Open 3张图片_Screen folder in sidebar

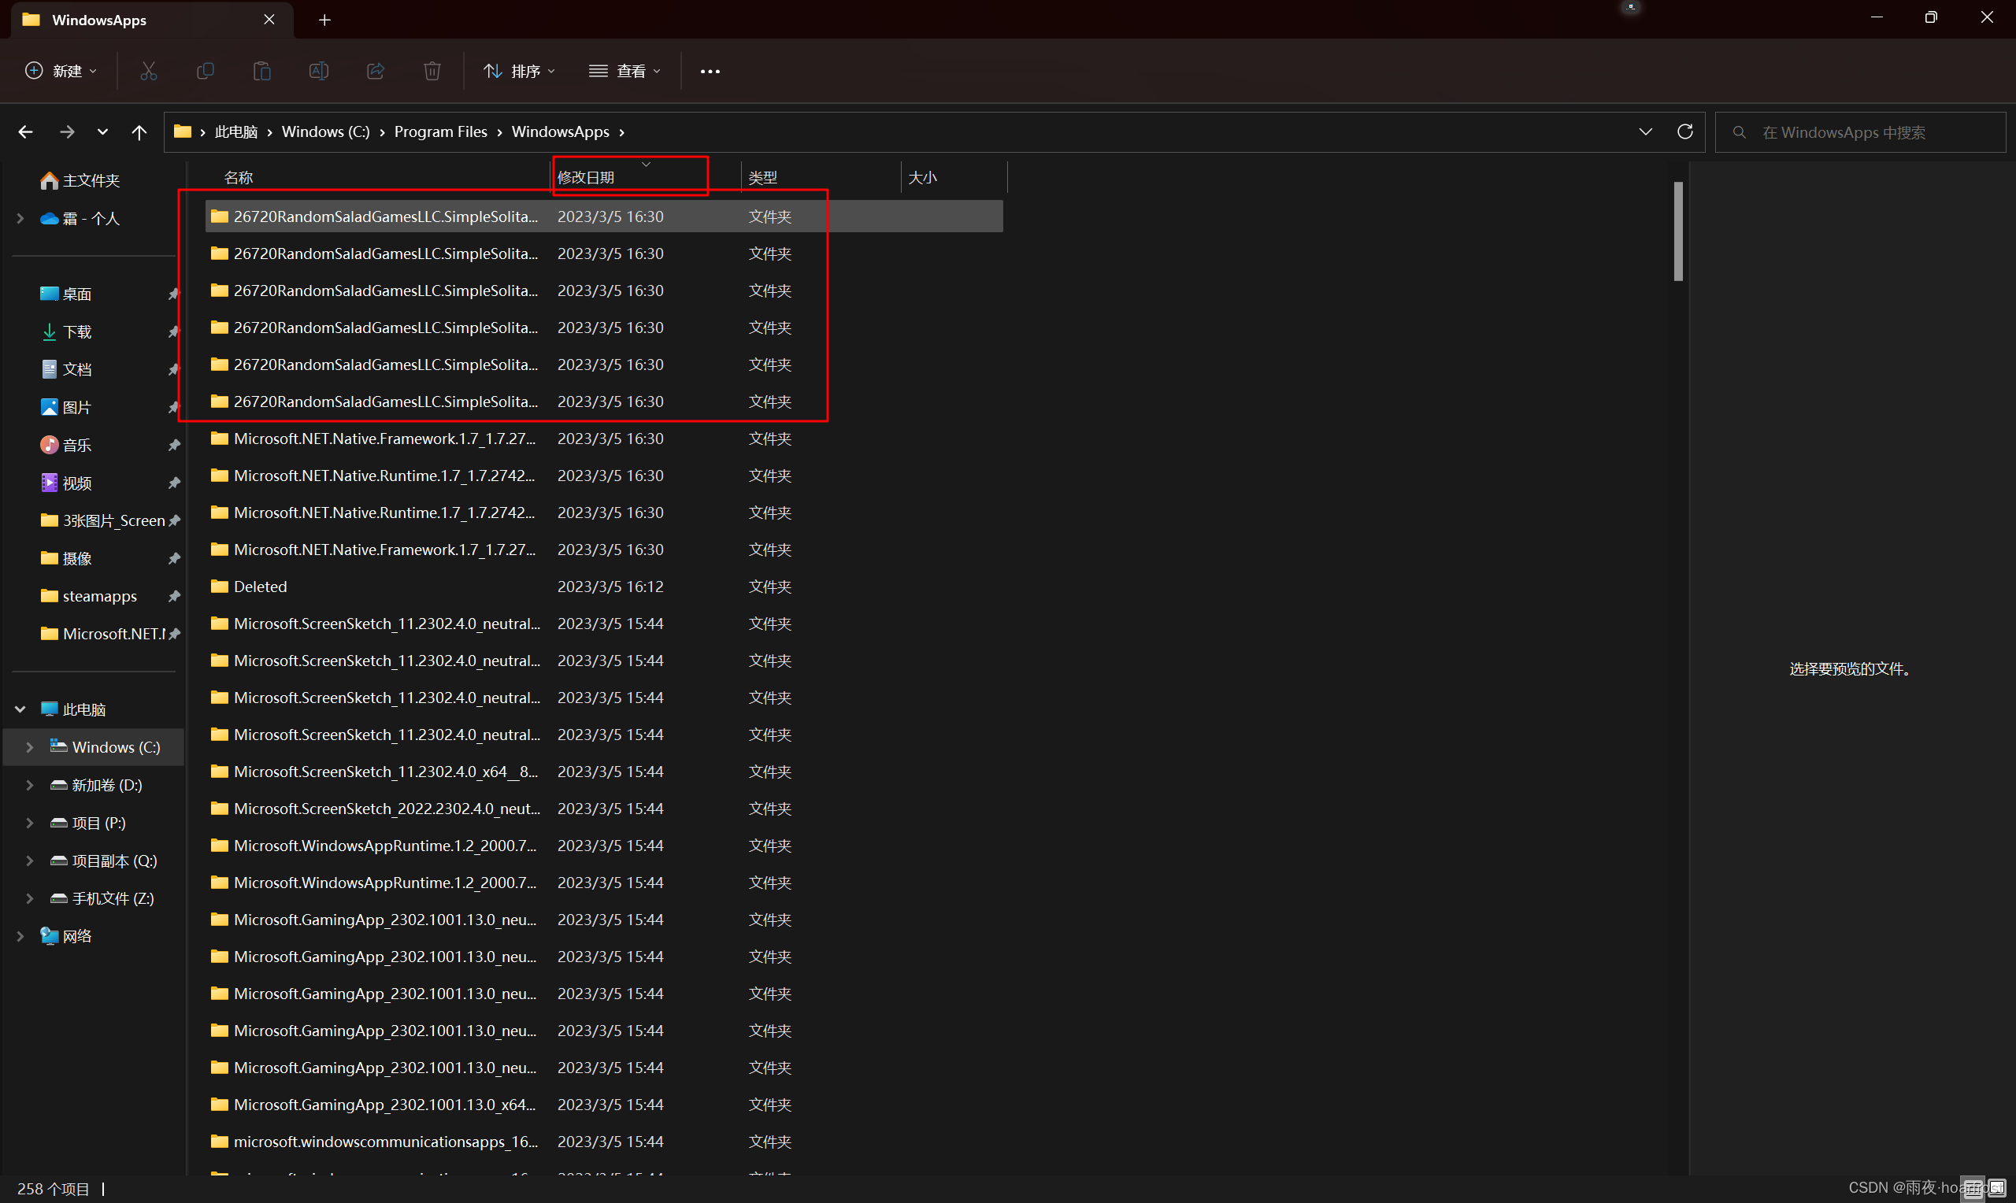[x=102, y=520]
